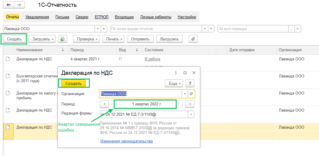The width and height of the screenshot is (319, 156).
Task: Go forward with the right arrow button
Action: [19, 5]
